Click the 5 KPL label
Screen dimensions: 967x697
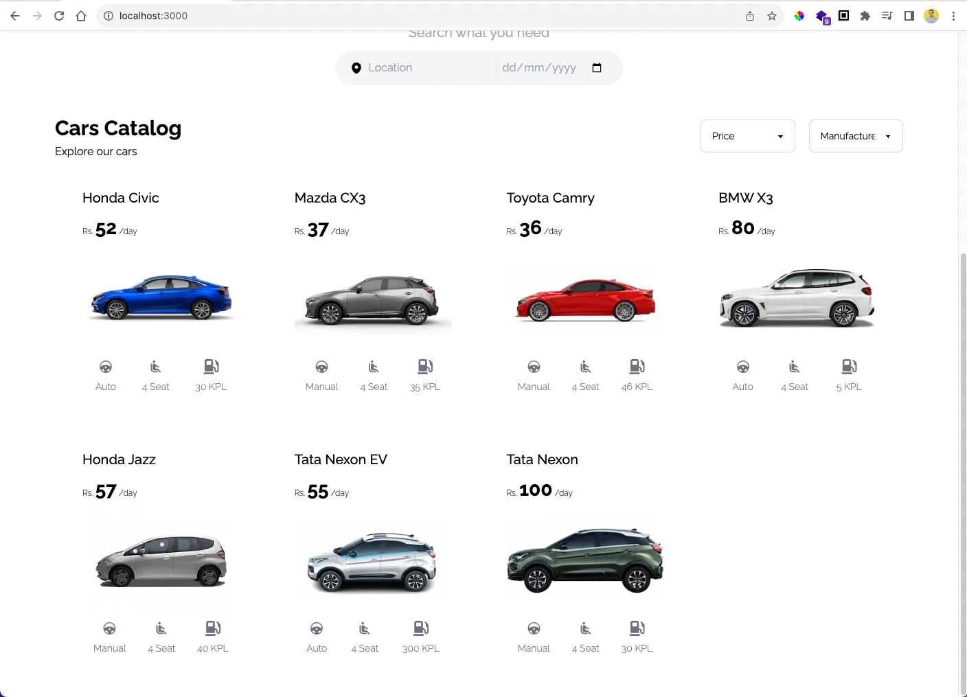(849, 387)
